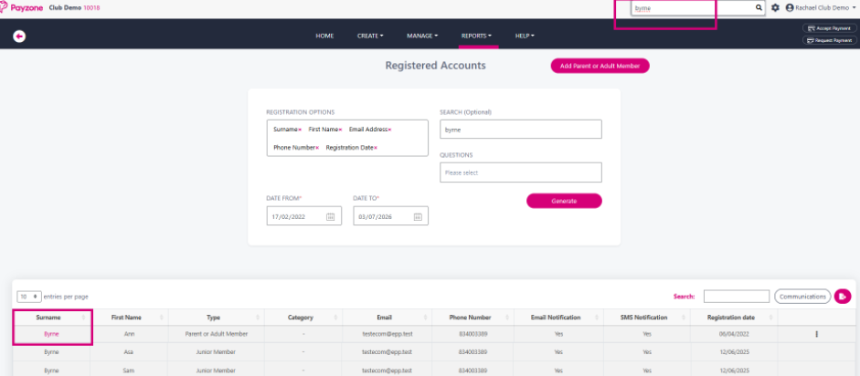Click Add Parent or Adult Member
Viewport: 860px width, 376px height.
pyautogui.click(x=600, y=66)
